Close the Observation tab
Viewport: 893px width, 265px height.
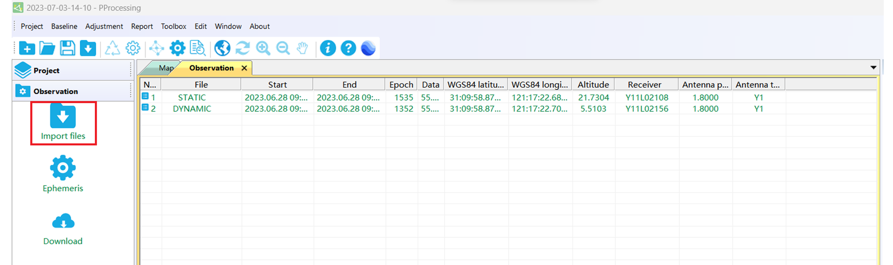click(x=244, y=68)
